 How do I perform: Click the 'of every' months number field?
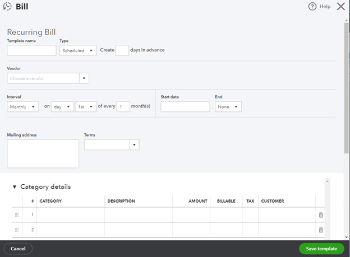pos(123,106)
